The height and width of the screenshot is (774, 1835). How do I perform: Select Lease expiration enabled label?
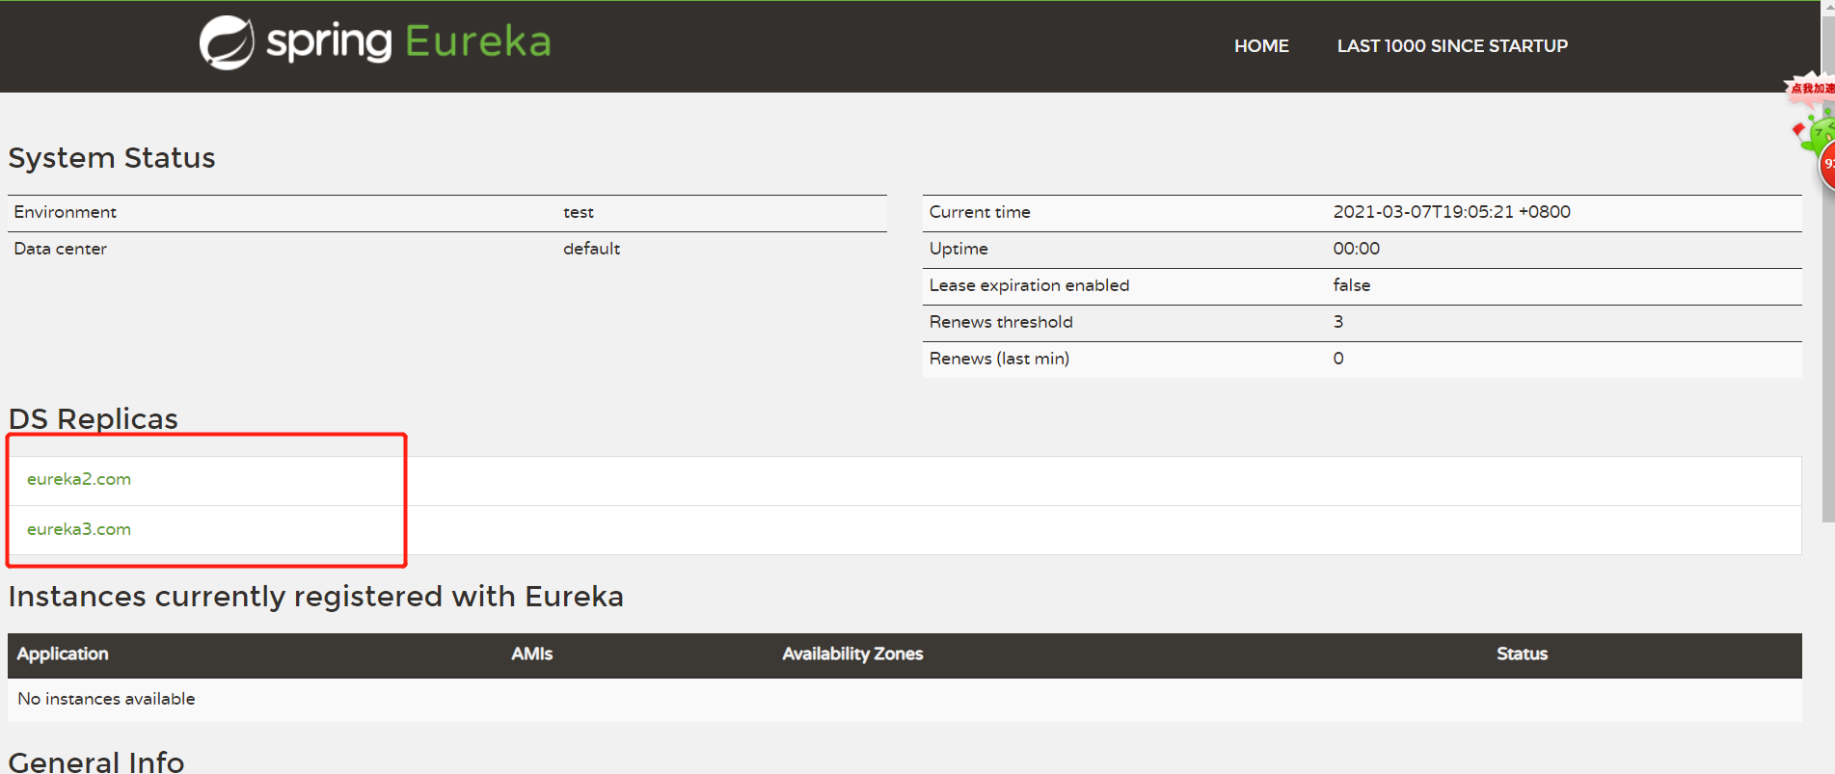[x=1029, y=285]
